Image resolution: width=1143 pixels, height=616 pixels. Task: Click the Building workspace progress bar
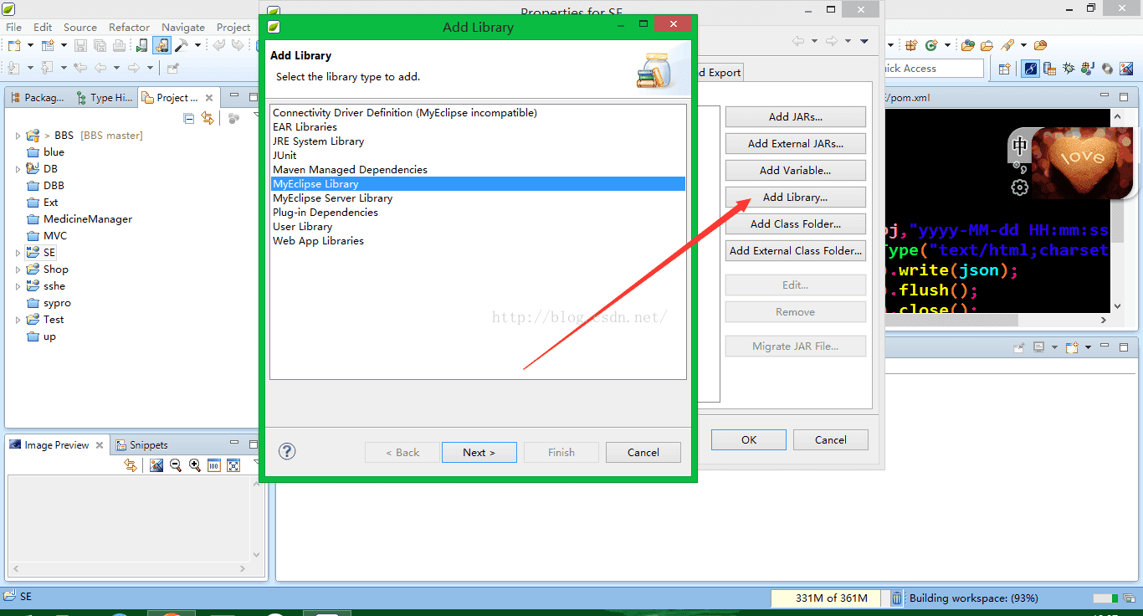(1105, 598)
